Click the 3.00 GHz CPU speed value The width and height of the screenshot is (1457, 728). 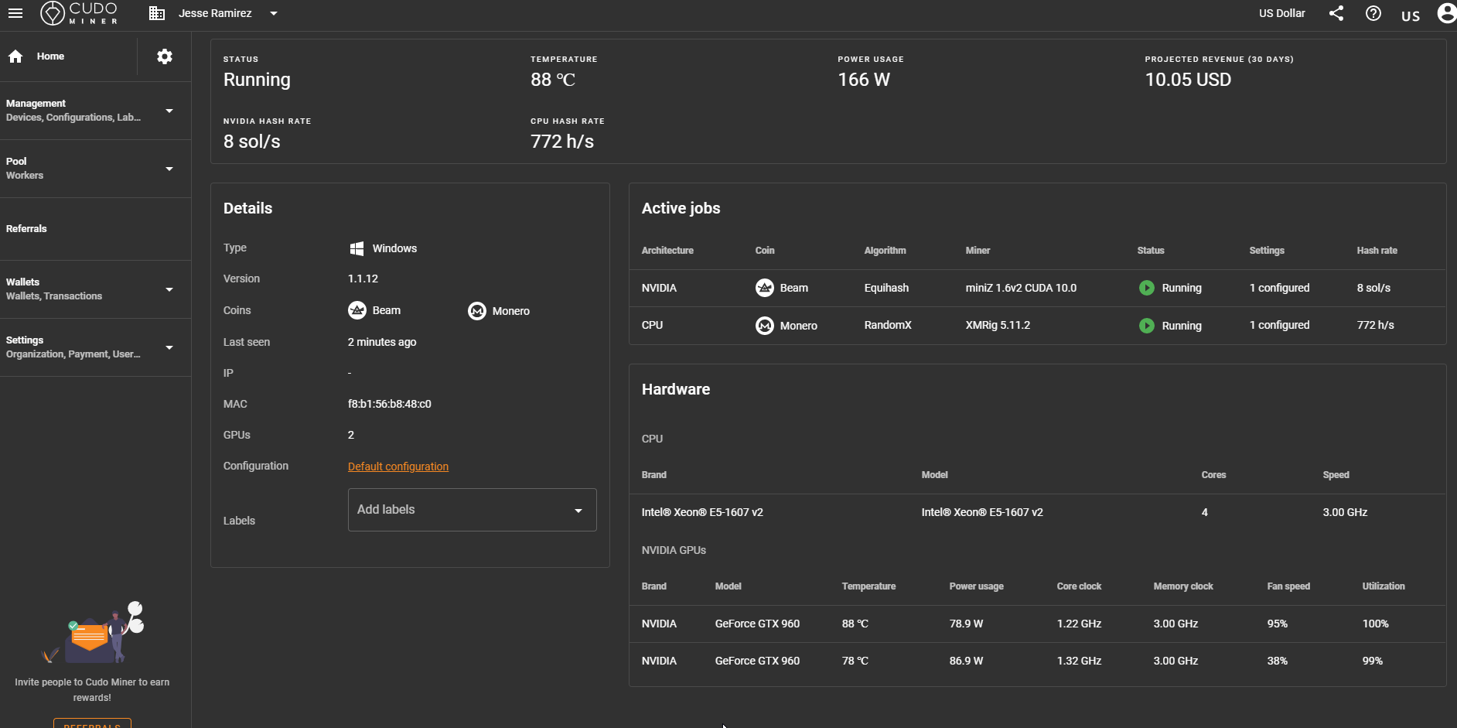(x=1345, y=512)
